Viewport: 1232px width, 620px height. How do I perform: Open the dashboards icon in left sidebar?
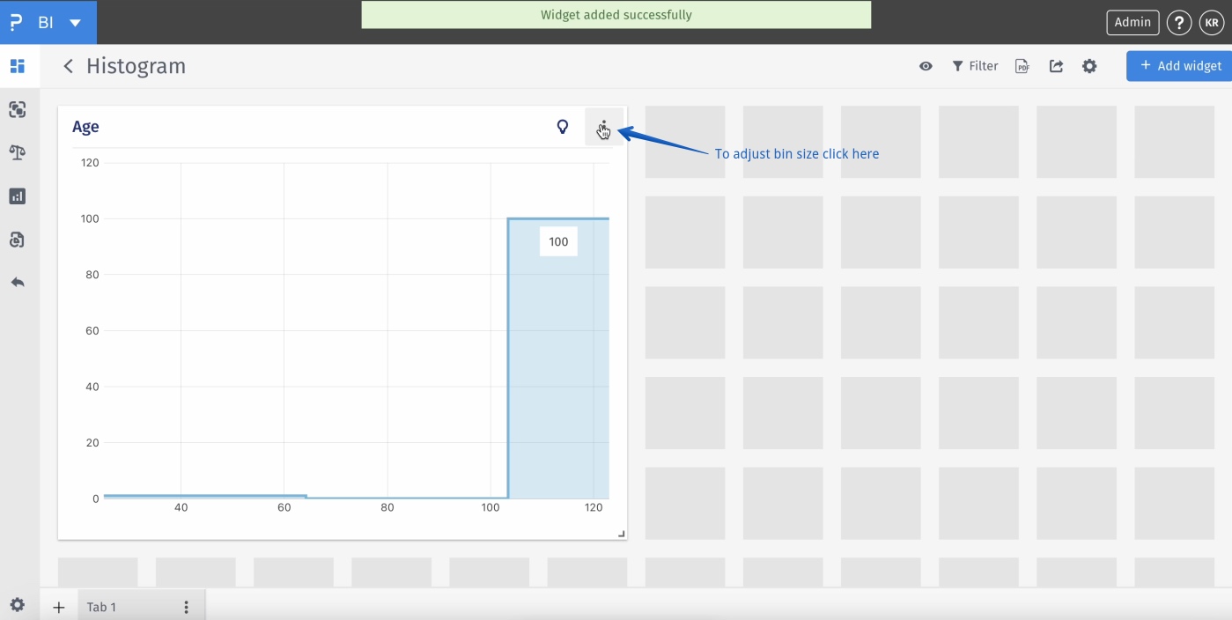[x=18, y=66]
